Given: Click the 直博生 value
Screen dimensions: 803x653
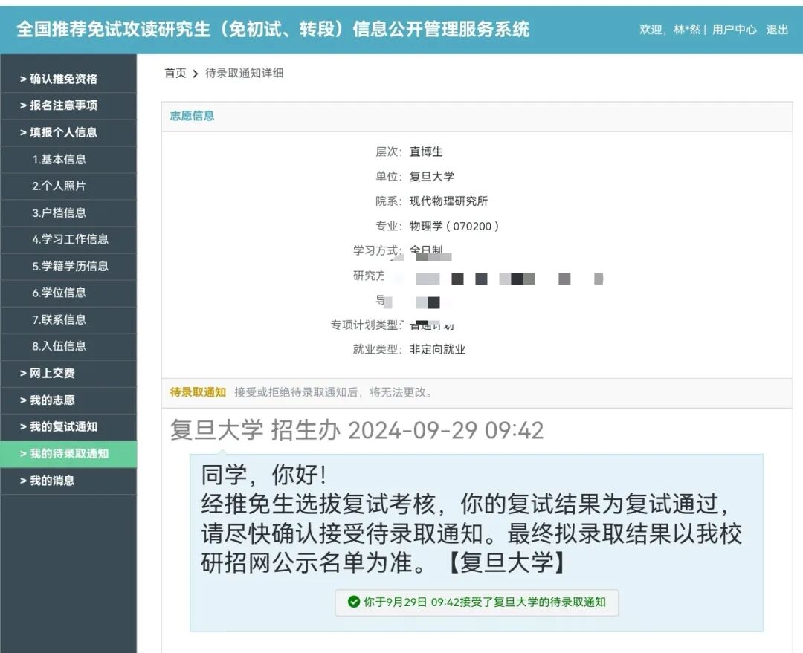Looking at the screenshot, I should 426,152.
